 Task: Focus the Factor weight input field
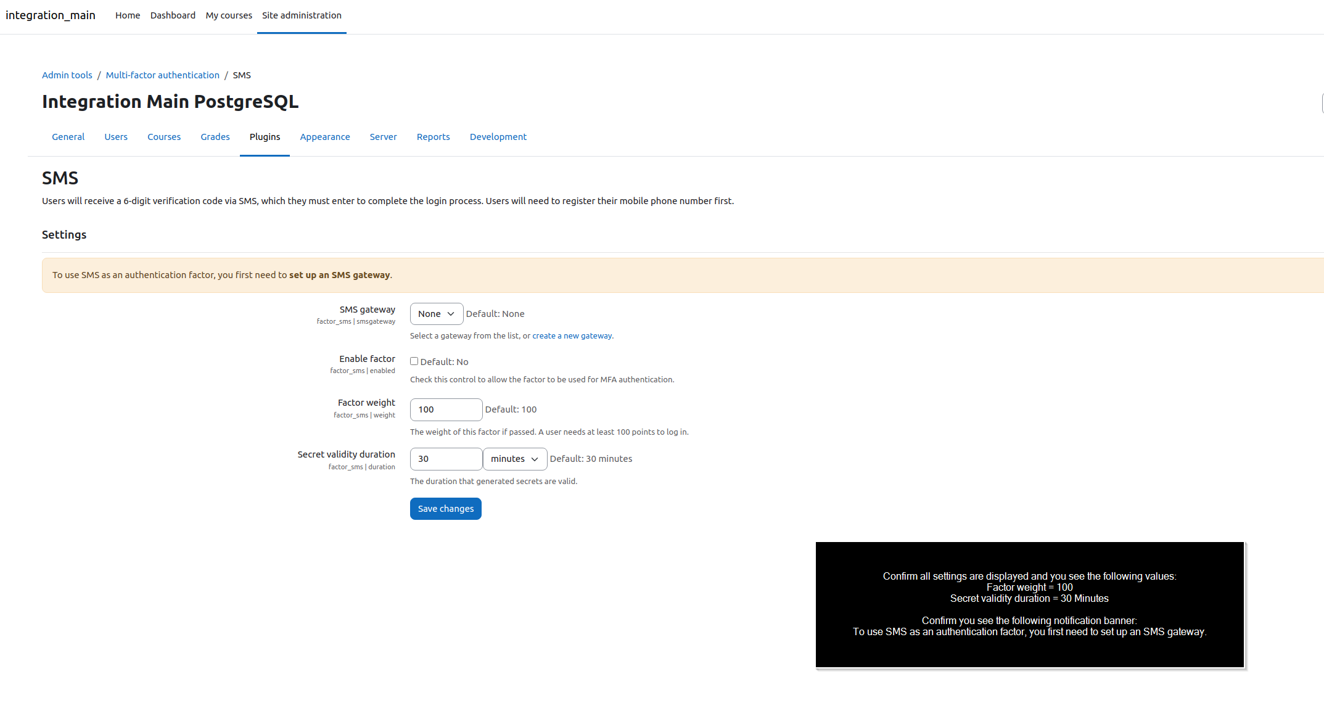click(x=446, y=409)
